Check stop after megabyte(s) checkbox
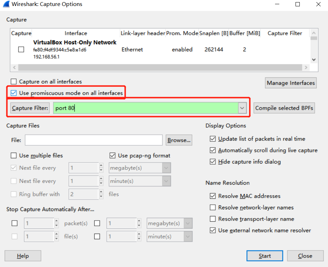Screen dimensions: 328x267 [97, 223]
